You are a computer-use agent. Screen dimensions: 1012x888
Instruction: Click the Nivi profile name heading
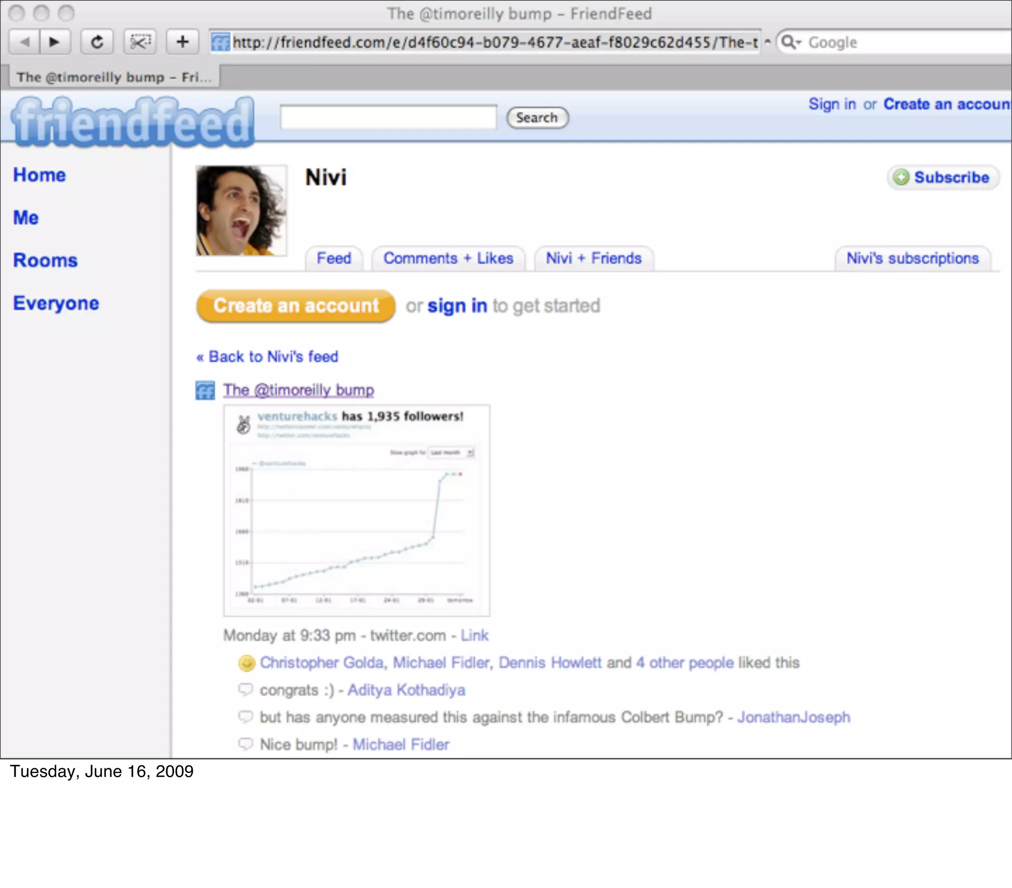click(326, 177)
